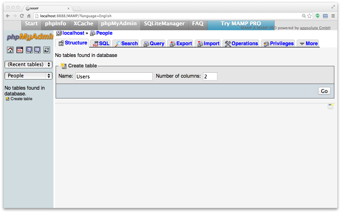Click the phpMyAdmin Home icon
This screenshot has height=213, width=341.
pos(10,50)
